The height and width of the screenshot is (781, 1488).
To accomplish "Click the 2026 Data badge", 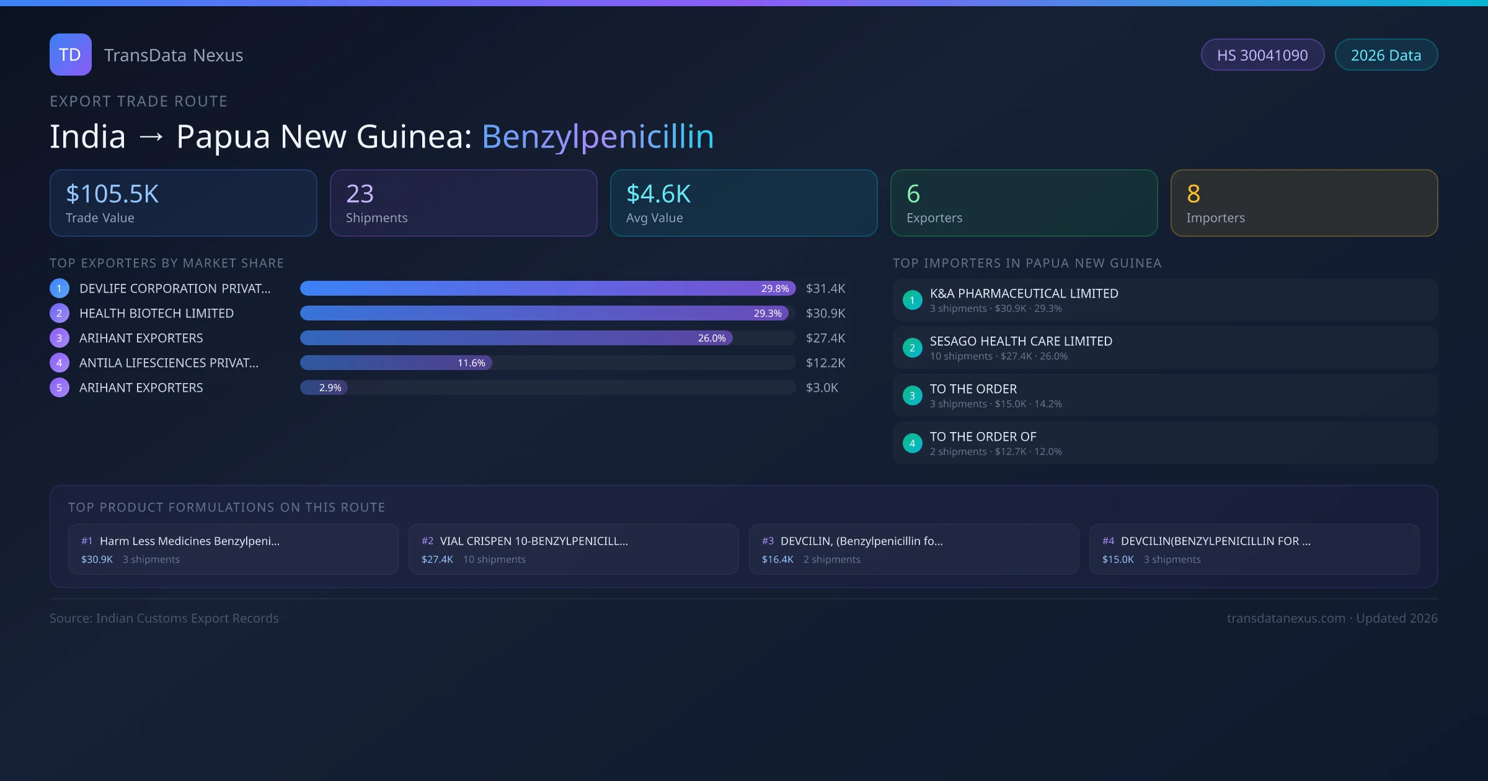I will tap(1386, 55).
